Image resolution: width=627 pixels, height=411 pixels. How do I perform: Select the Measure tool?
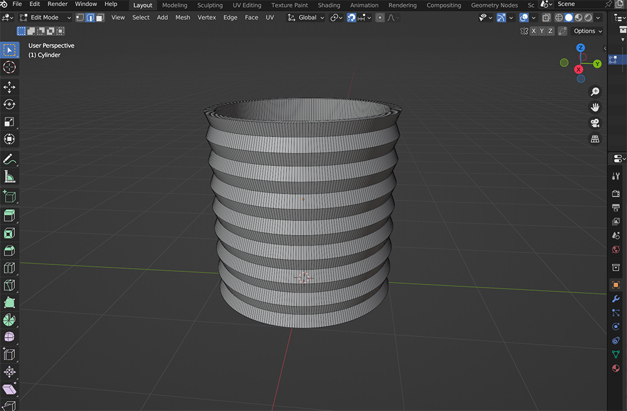pos(9,176)
